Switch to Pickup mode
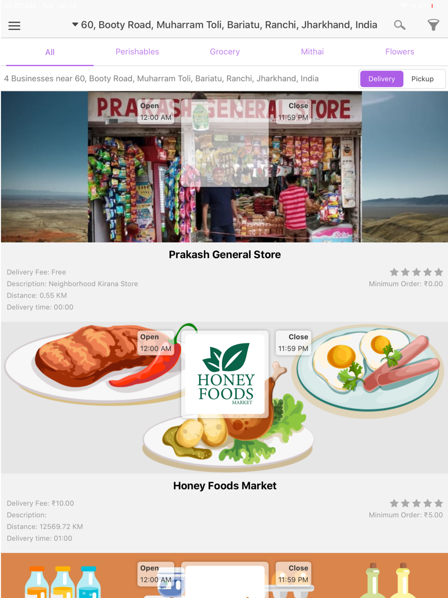448x598 pixels. (x=422, y=79)
